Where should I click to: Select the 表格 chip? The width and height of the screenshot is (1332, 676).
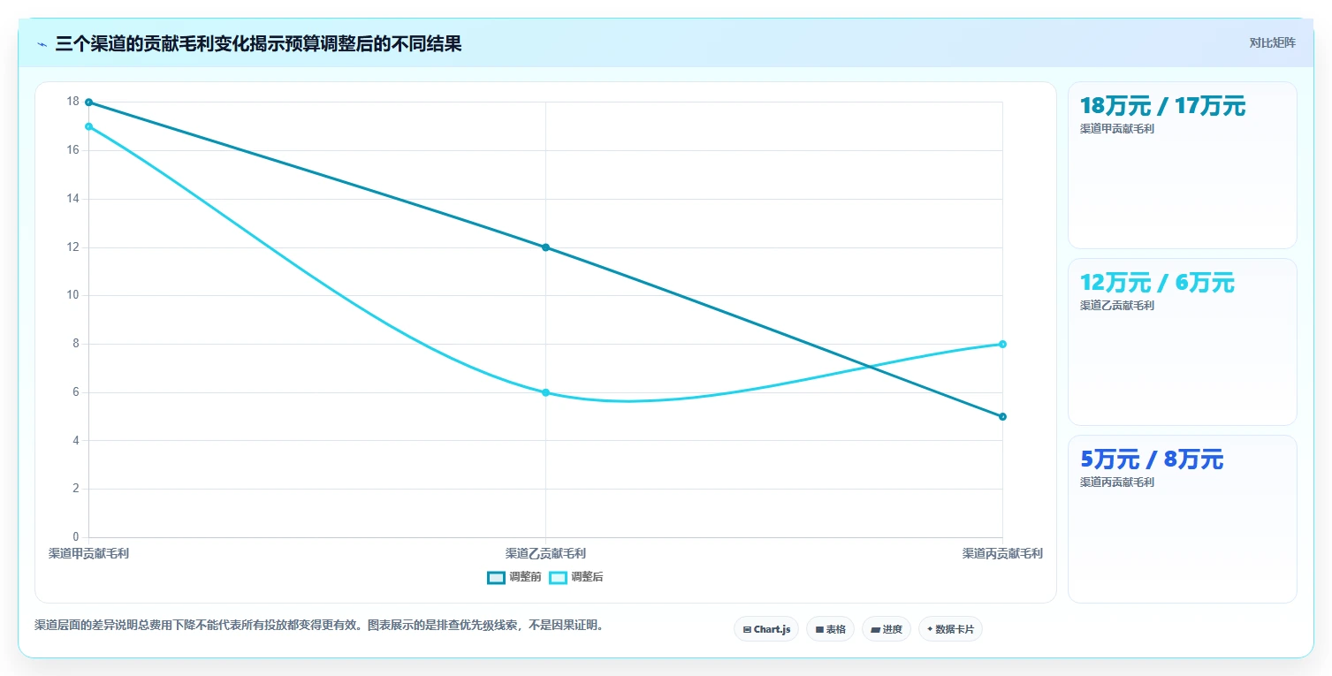(830, 629)
